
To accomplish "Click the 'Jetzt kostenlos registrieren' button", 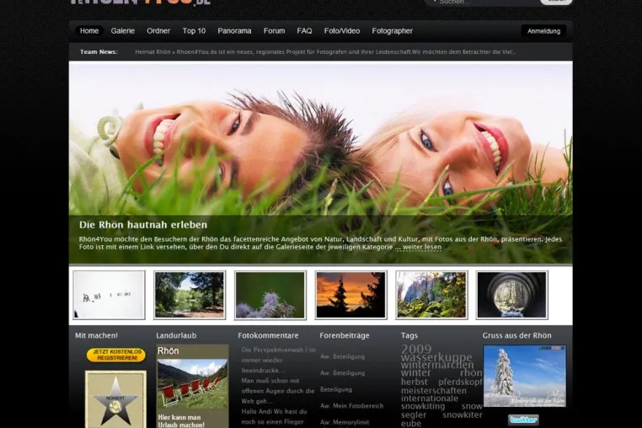I will click(x=116, y=355).
